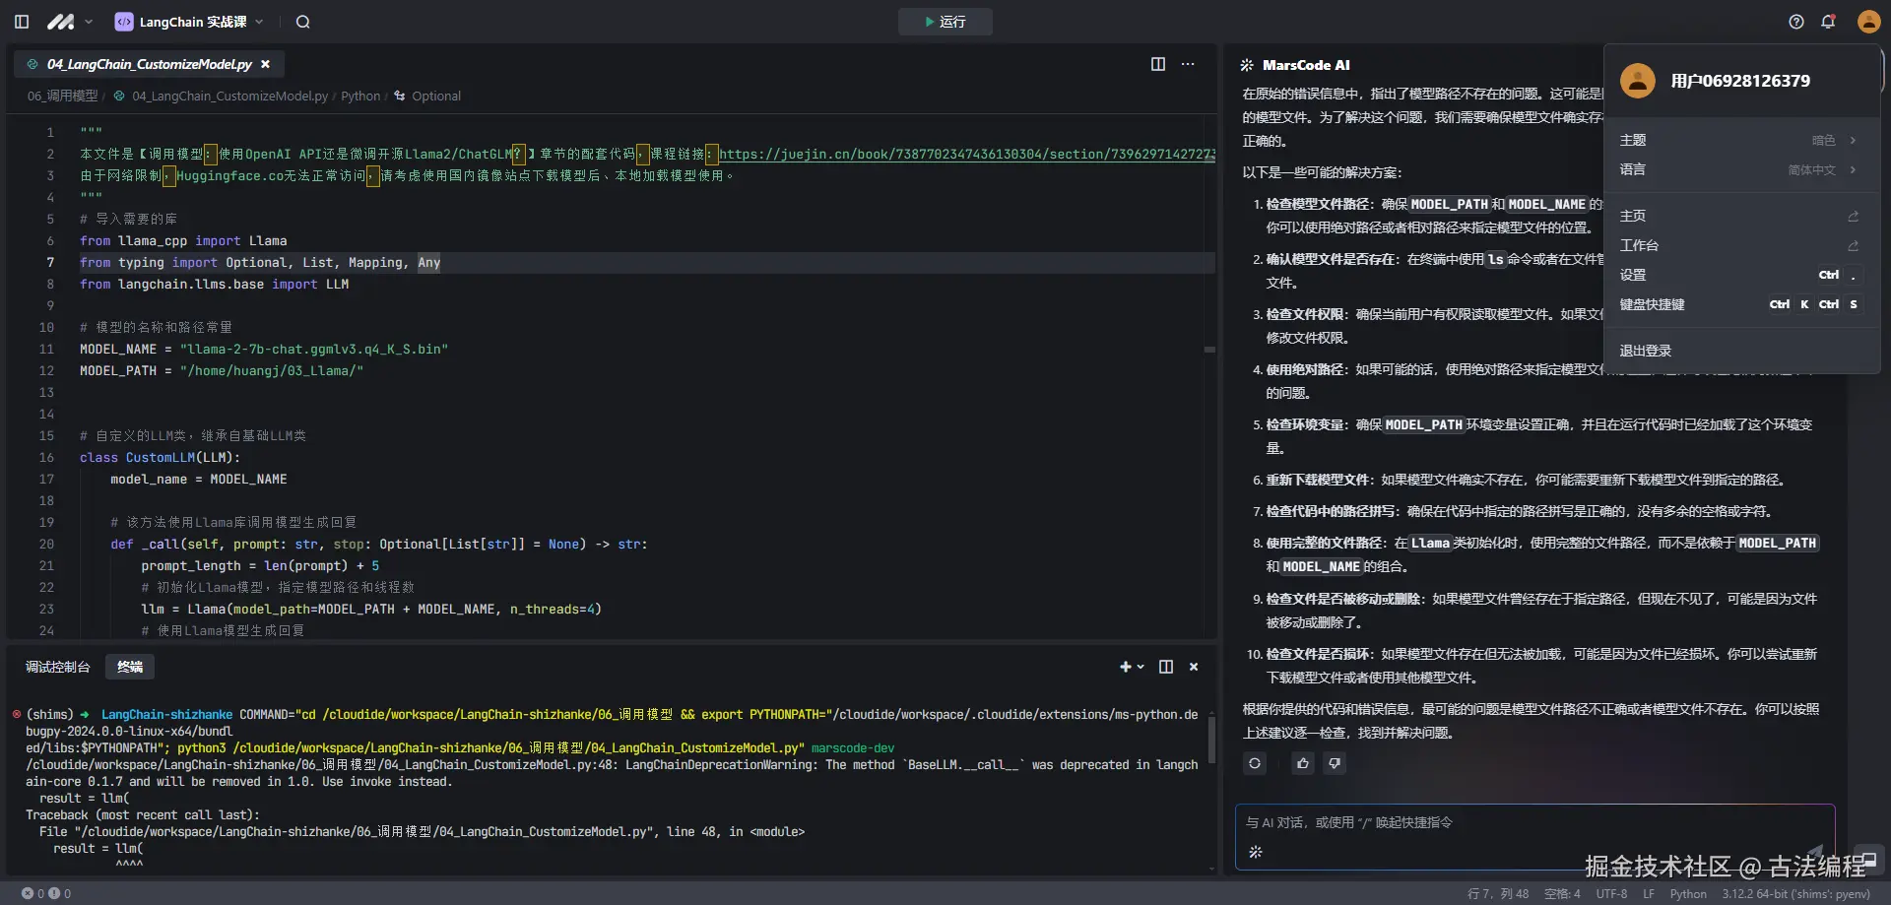
Task: Open the editor's three-dot more actions menu
Action: click(1188, 64)
